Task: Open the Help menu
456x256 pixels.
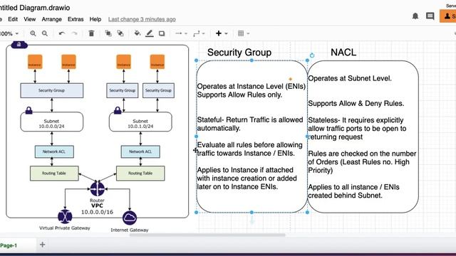Action: [95, 19]
